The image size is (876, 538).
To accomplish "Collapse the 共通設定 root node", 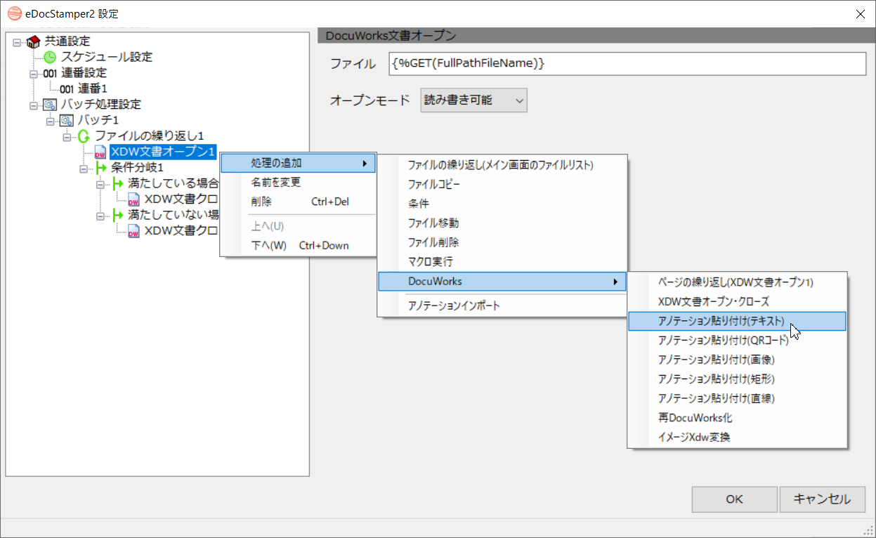I will 17,42.
